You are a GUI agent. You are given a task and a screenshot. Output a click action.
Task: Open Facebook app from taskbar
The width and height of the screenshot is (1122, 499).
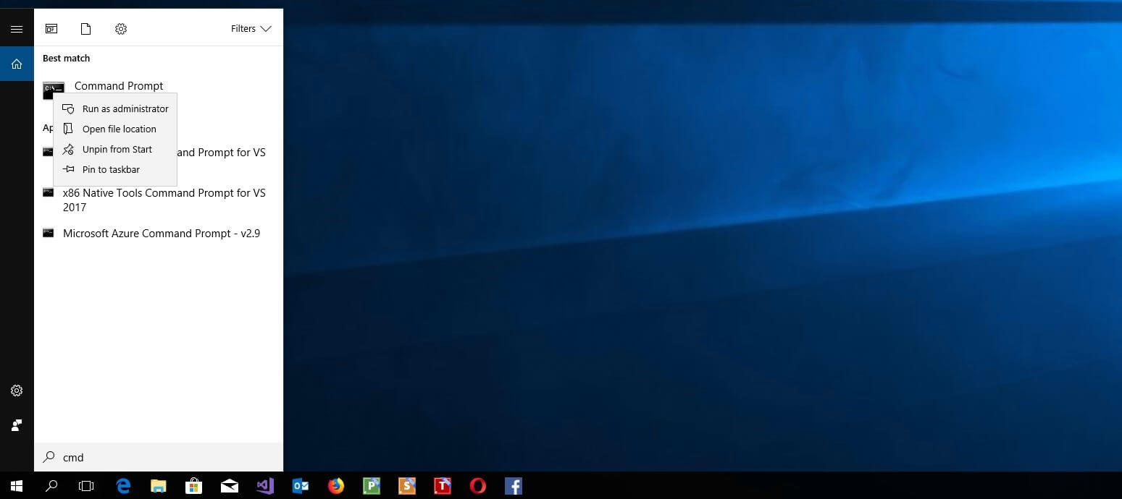coord(513,486)
